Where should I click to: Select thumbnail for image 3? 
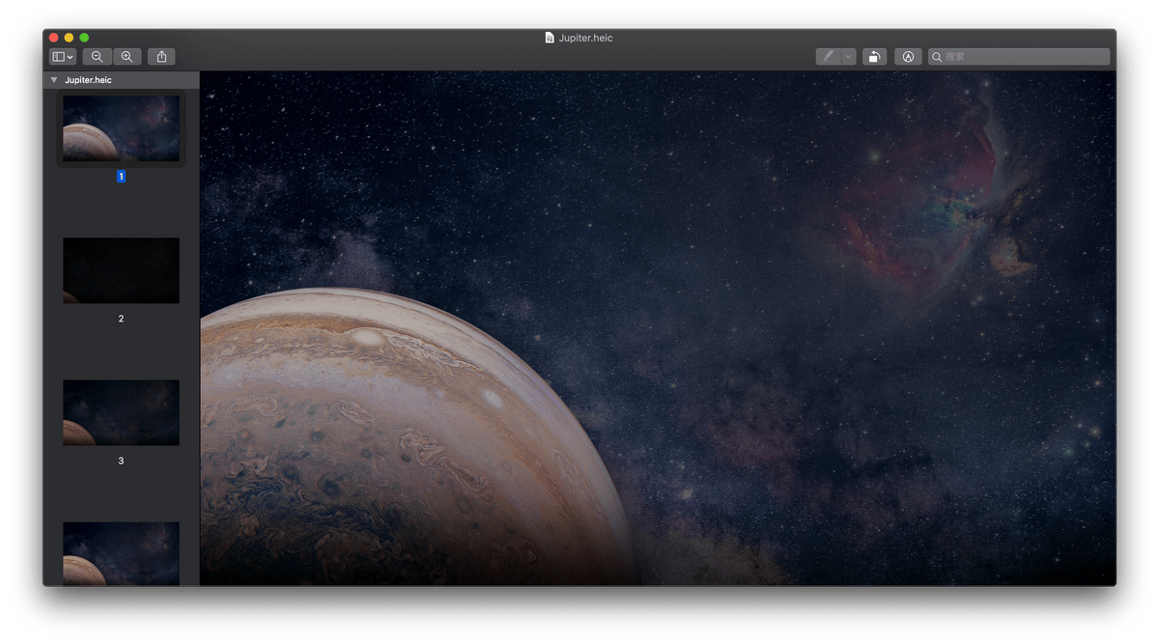pos(121,412)
